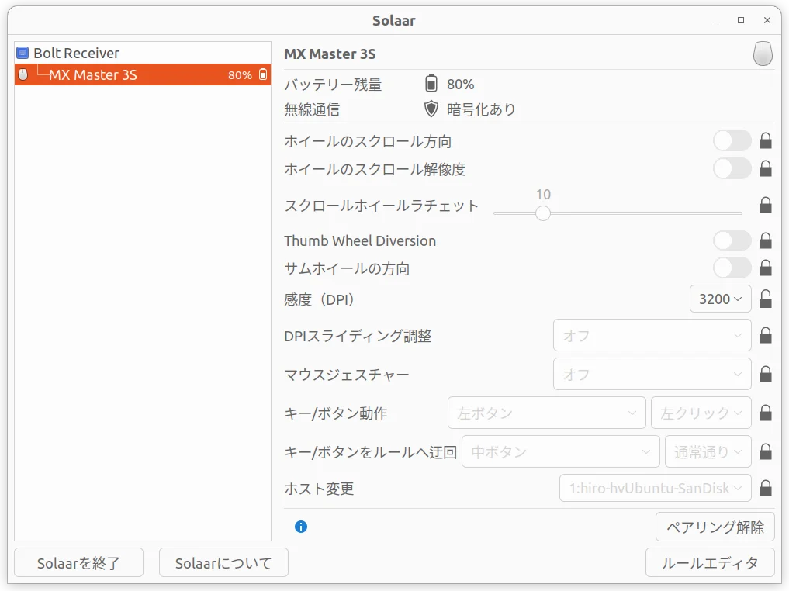Open the DPI 3200 dropdown
Viewport: 789px width, 591px height.
(x=721, y=299)
